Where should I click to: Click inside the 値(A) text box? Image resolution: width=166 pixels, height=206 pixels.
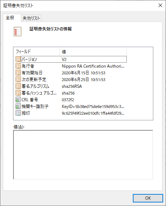click(x=83, y=155)
